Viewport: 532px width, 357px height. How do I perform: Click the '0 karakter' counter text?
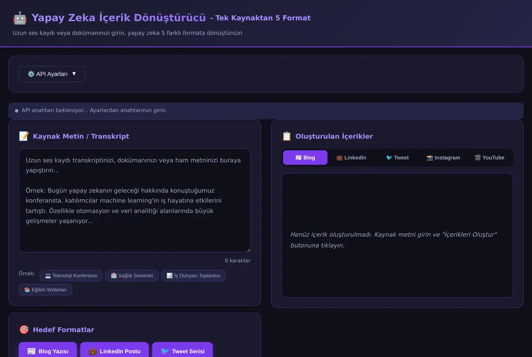[x=238, y=260]
